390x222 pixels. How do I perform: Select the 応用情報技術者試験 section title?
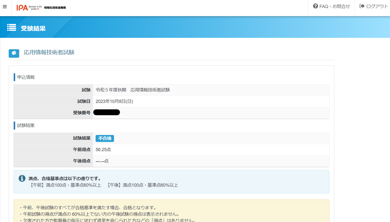(x=49, y=52)
